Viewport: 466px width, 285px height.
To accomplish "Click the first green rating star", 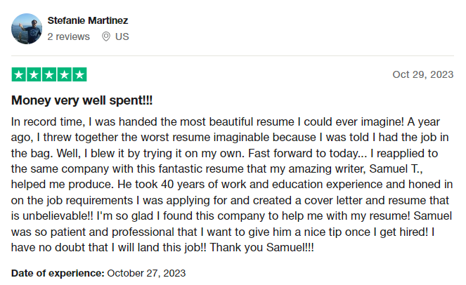I will [x=19, y=74].
